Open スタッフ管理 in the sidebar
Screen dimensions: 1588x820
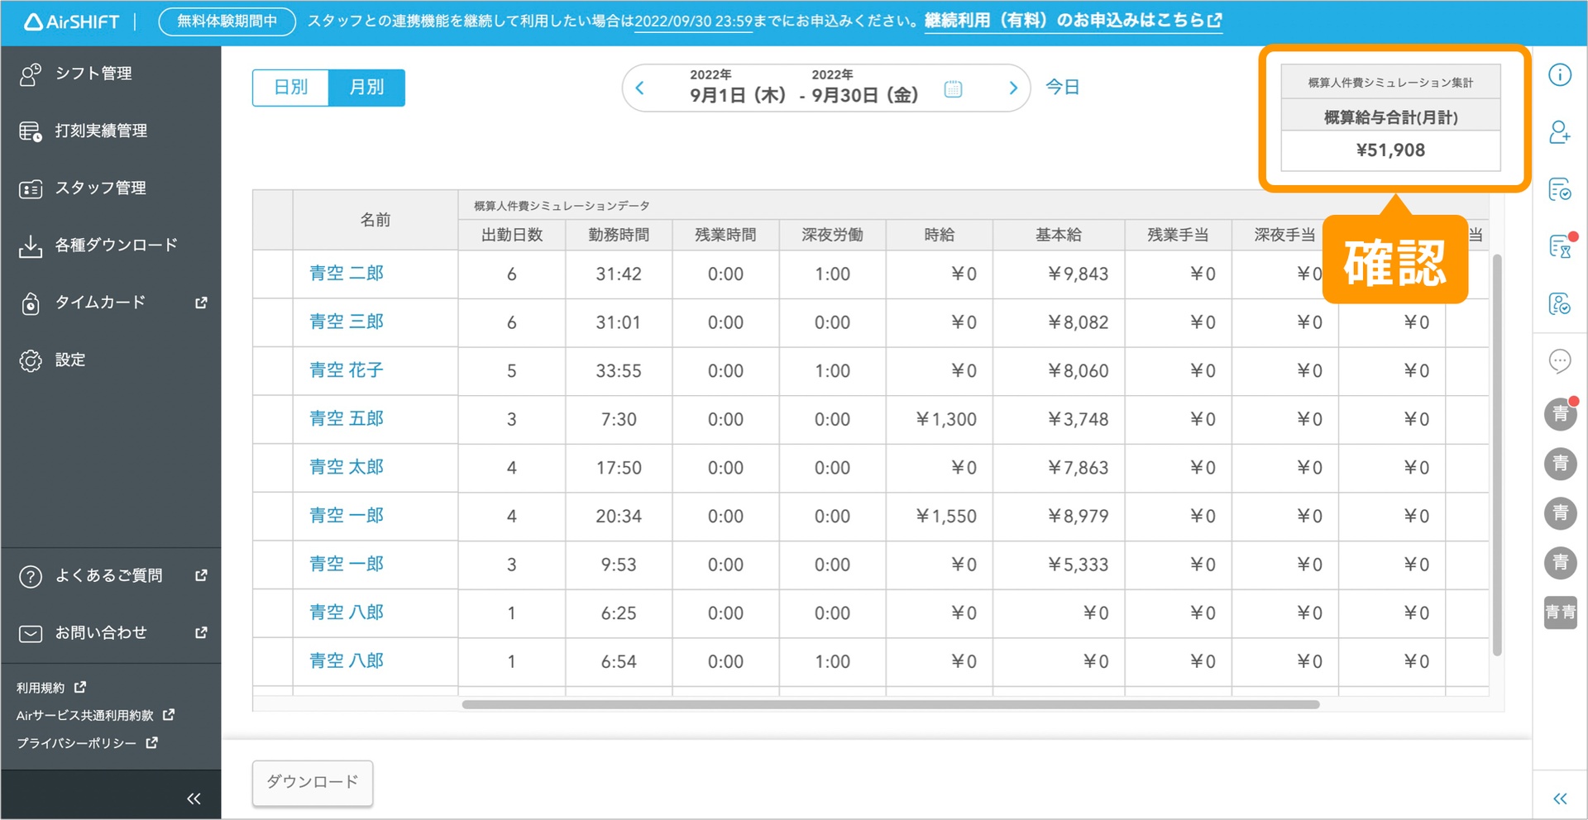(x=100, y=188)
